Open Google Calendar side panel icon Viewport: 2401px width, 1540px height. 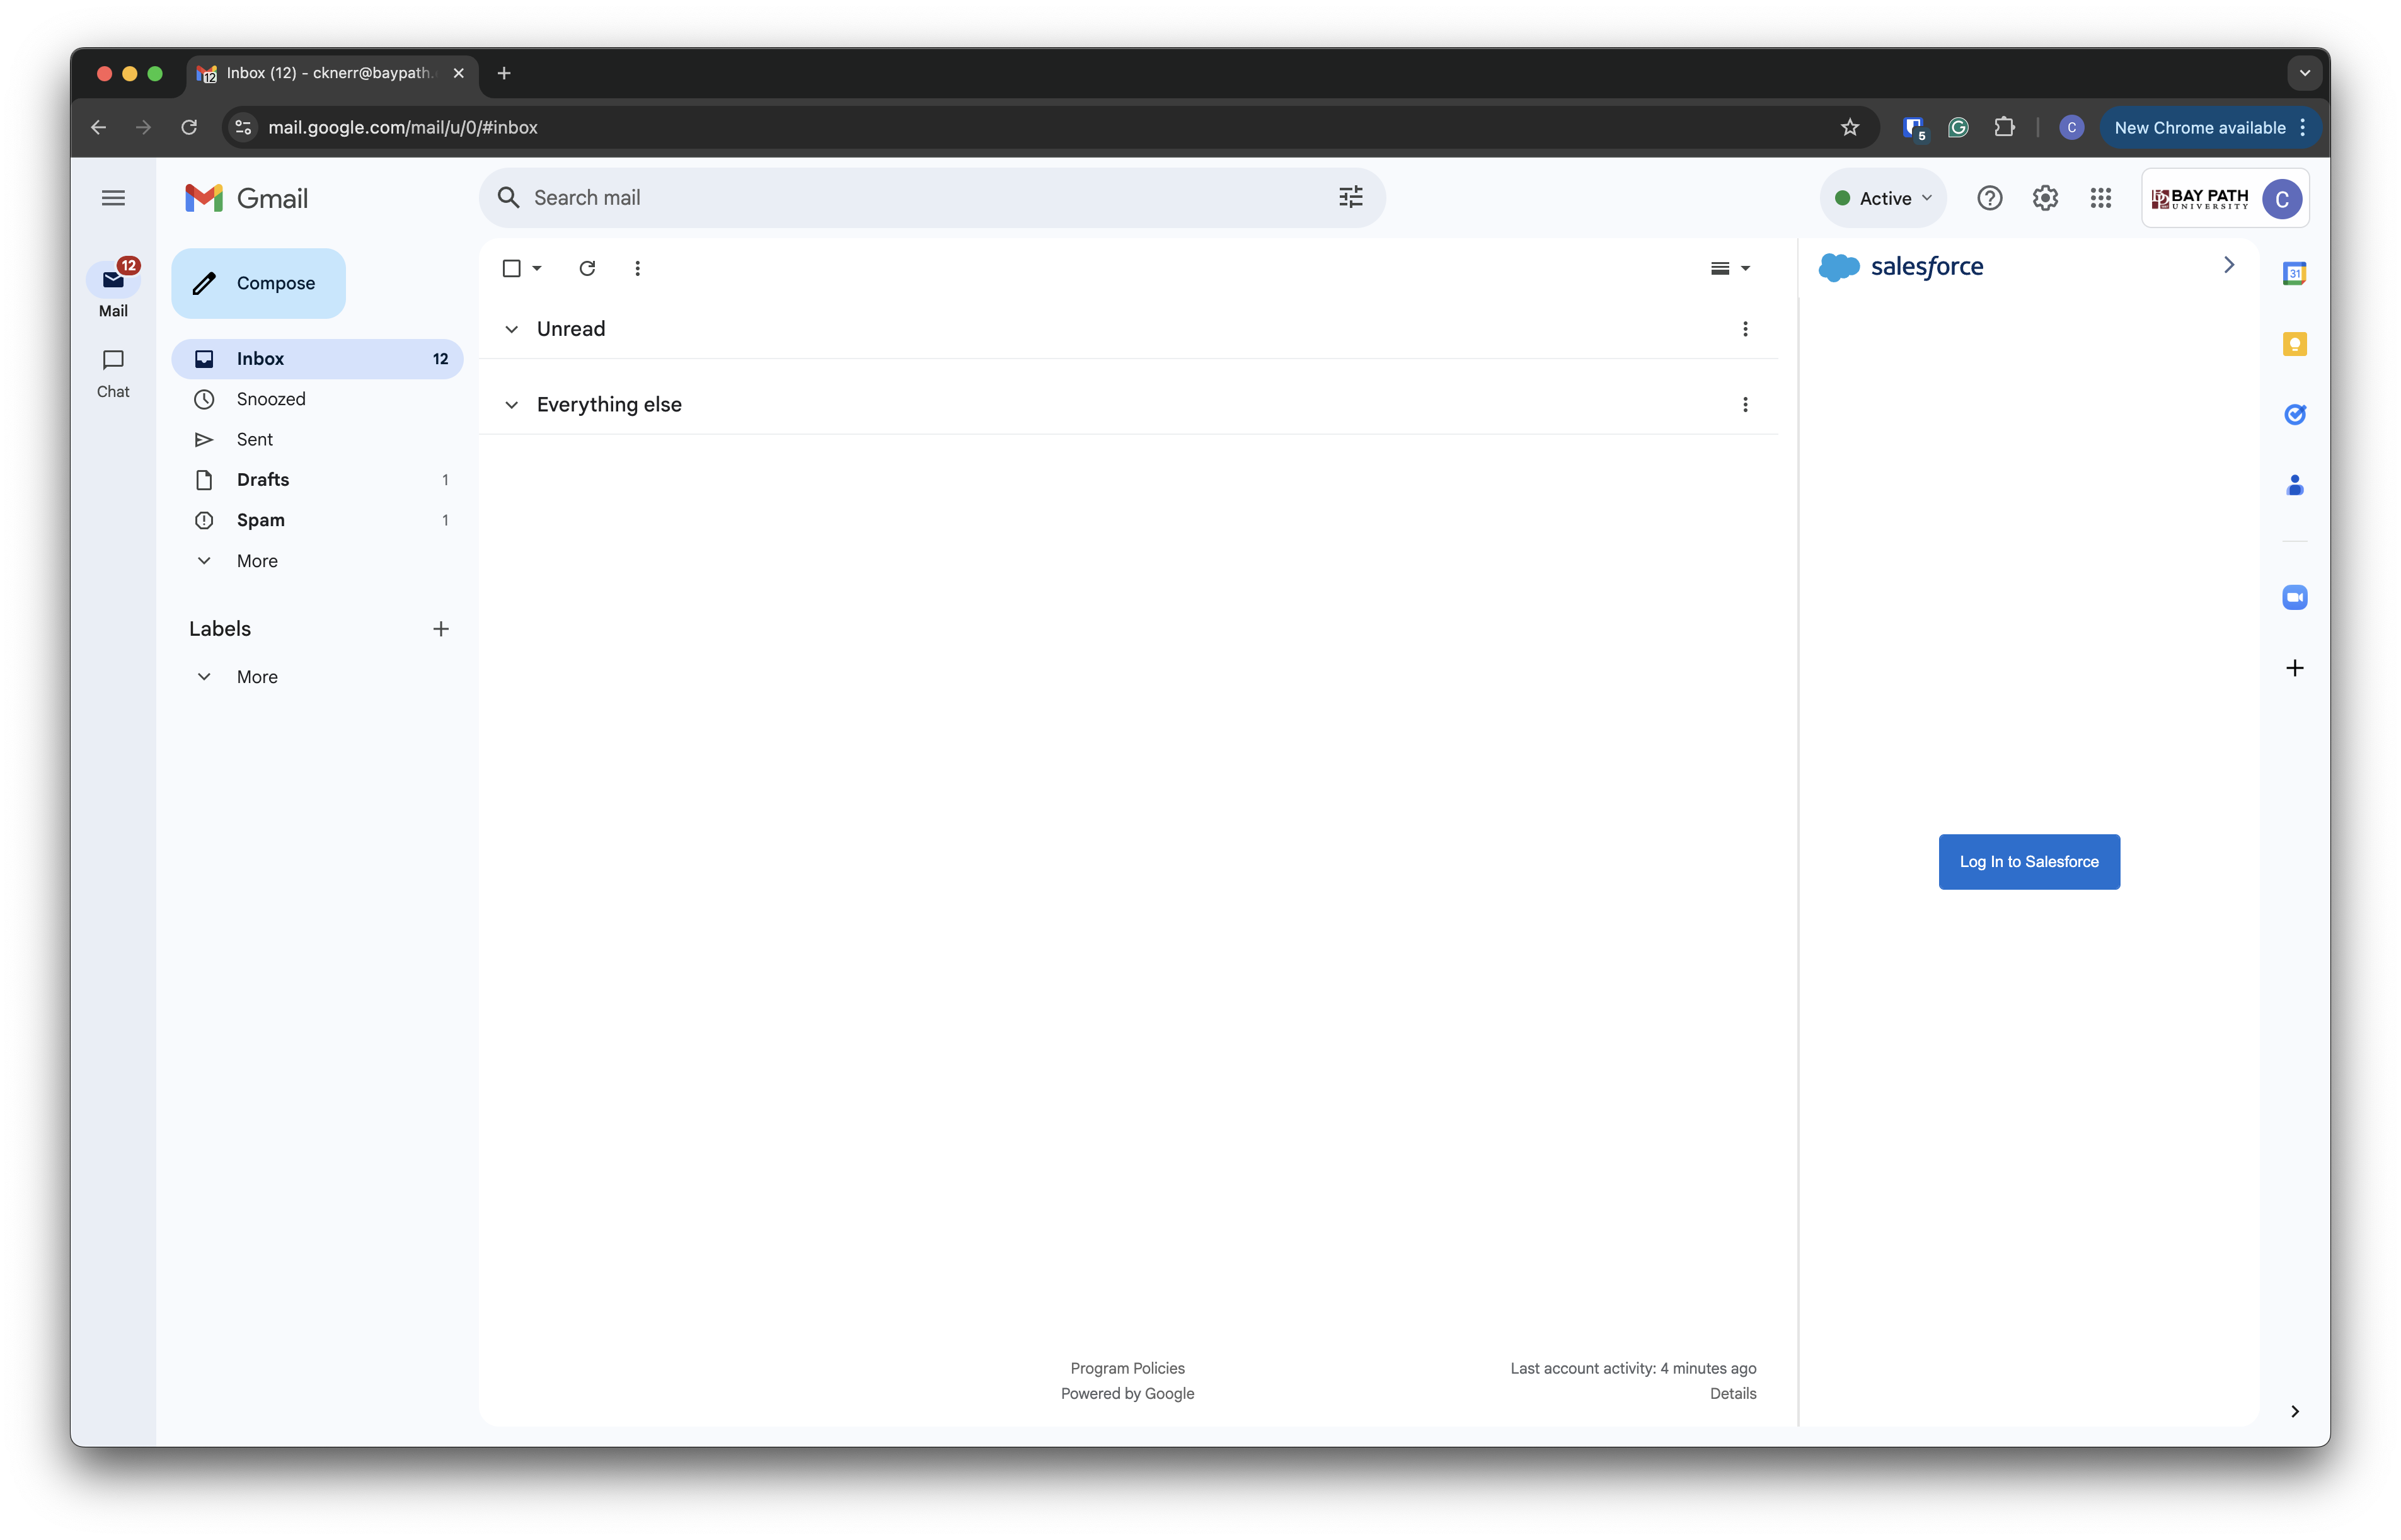(2294, 273)
